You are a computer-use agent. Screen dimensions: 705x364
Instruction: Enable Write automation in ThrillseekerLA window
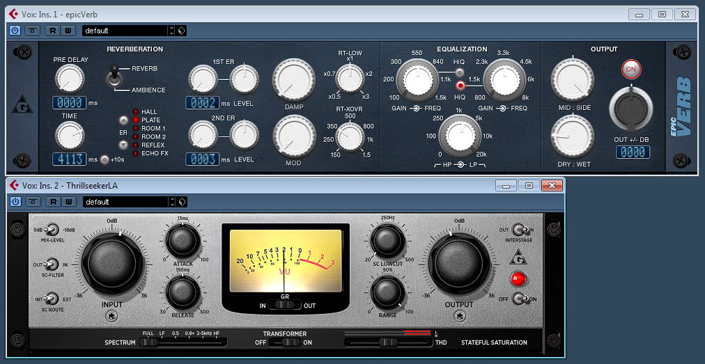(x=68, y=202)
